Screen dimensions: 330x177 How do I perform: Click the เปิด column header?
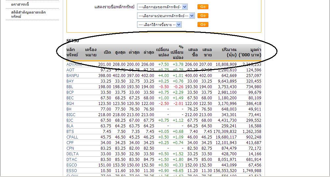click(x=107, y=52)
